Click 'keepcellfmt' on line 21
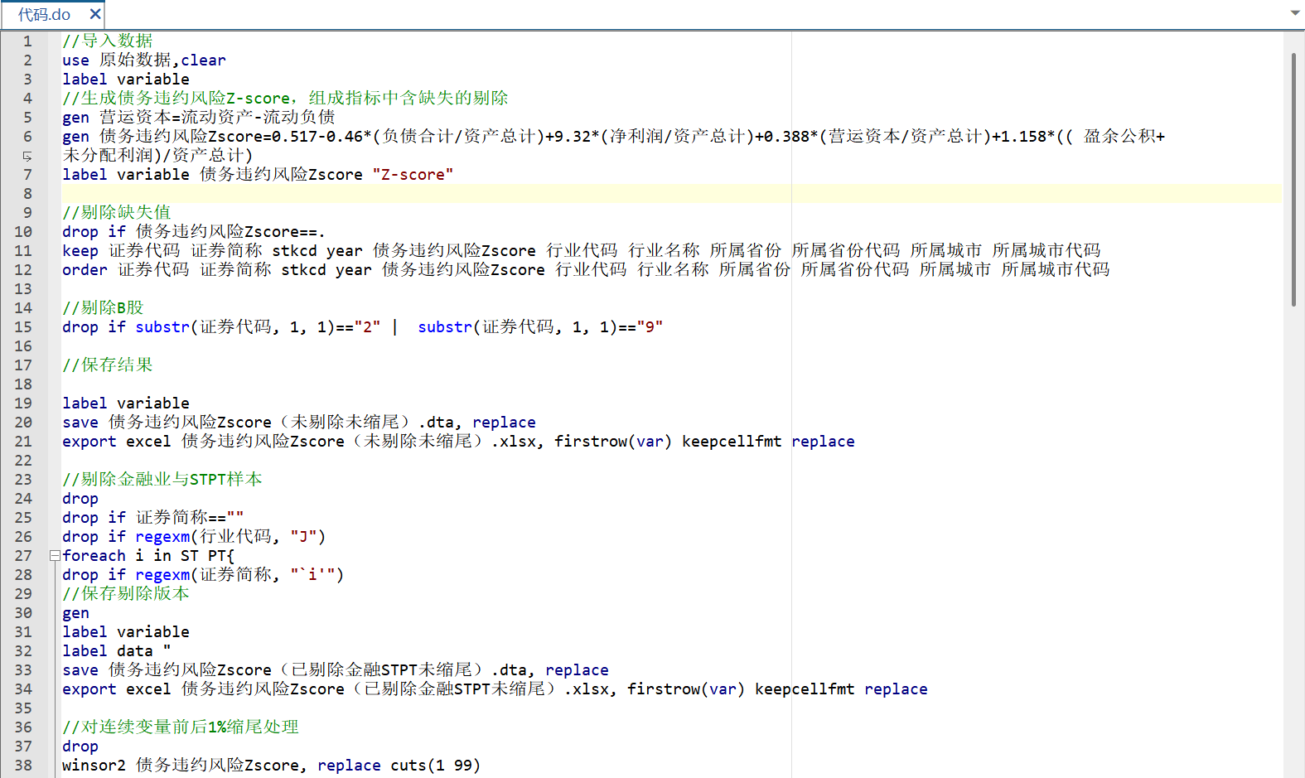 [731, 442]
